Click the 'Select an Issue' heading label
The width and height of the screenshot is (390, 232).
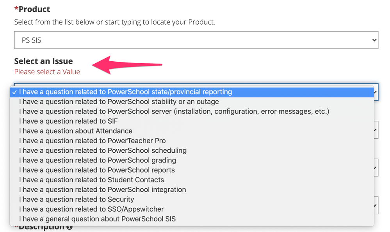point(43,61)
